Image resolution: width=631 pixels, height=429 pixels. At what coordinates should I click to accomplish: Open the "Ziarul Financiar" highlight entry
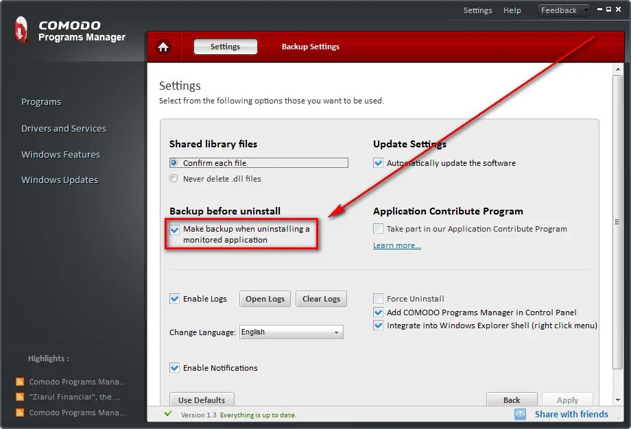[x=75, y=397]
